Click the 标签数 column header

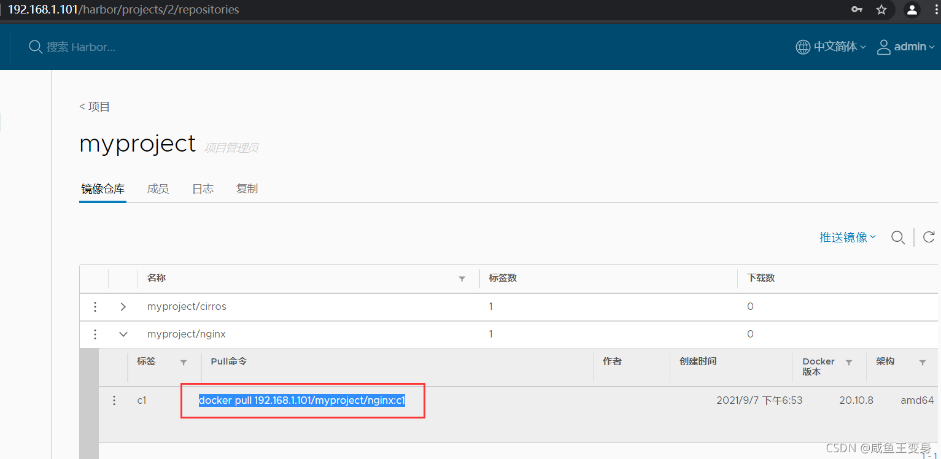pyautogui.click(x=503, y=278)
